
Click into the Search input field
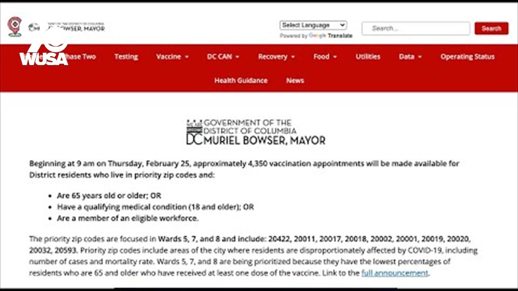(x=416, y=28)
